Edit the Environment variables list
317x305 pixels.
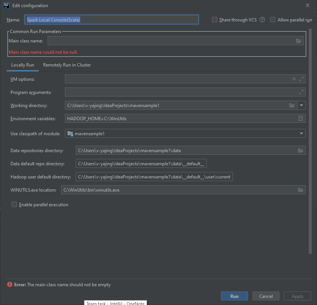300,118
